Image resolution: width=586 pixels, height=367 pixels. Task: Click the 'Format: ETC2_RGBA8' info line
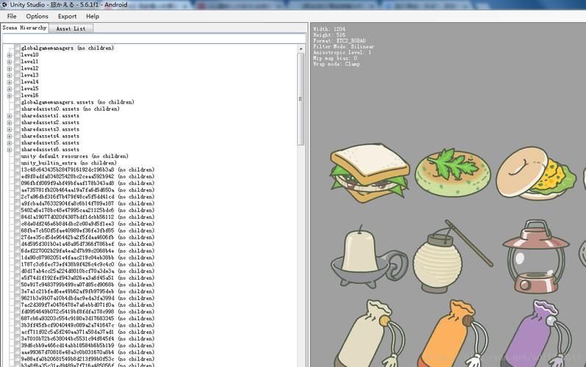(x=340, y=40)
